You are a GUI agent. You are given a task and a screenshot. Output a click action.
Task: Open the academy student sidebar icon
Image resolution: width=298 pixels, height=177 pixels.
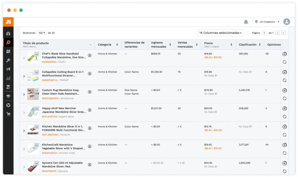(x=8, y=87)
